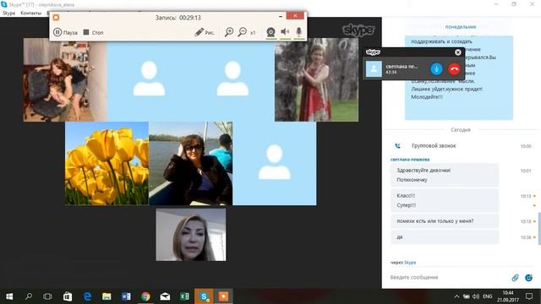Viewport: 541px width, 304px height.
Task: Click the Skype link under 'через'
Action: [410, 263]
